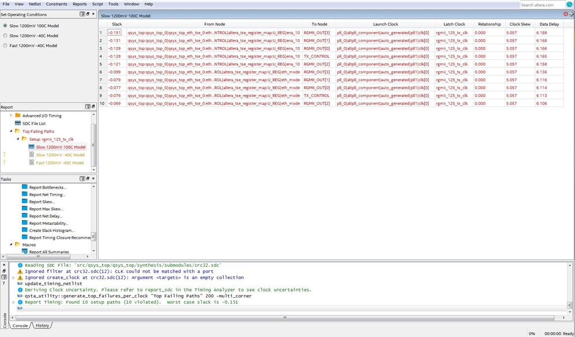Click the console help question-mark icon
This screenshot has height=337, width=575.
(4, 283)
